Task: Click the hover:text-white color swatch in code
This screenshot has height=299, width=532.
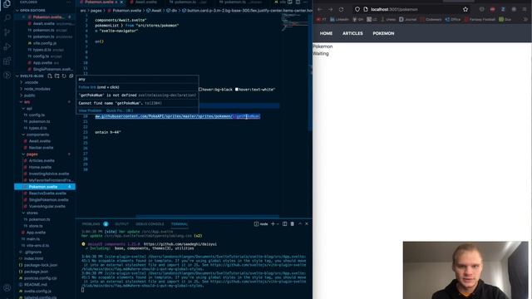Action: tap(236, 90)
